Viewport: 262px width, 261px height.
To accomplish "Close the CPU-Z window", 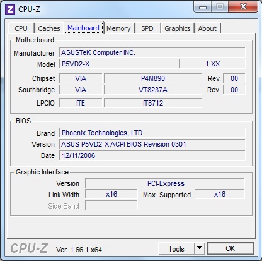I will click(x=243, y=7).
